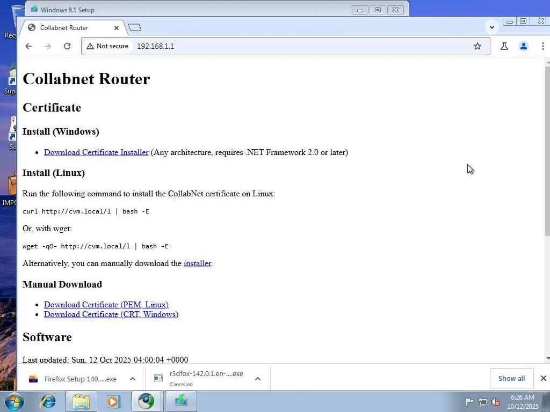Download Certificate (PEM, Linux)

tap(106, 305)
